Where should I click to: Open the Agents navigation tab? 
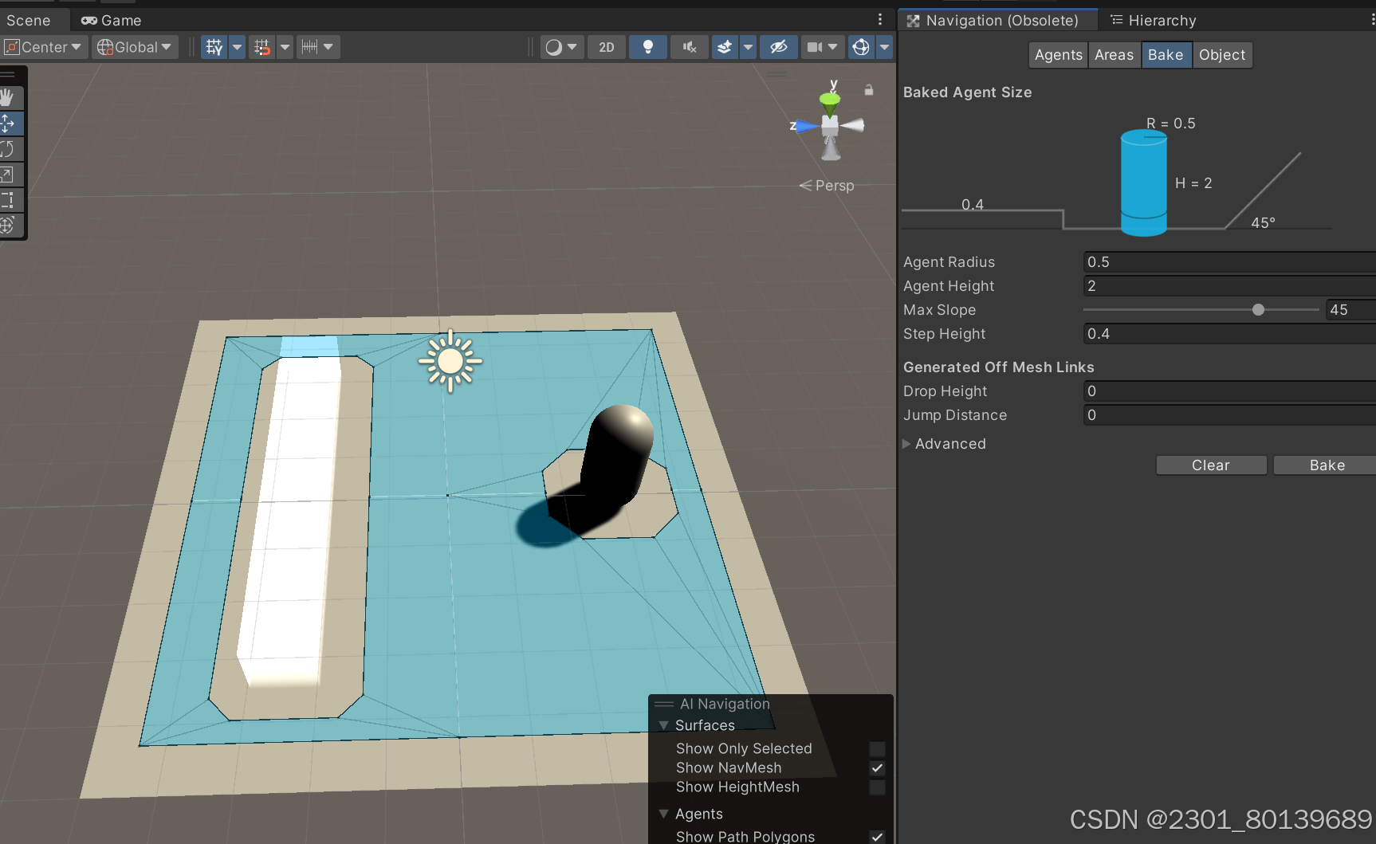(1059, 55)
